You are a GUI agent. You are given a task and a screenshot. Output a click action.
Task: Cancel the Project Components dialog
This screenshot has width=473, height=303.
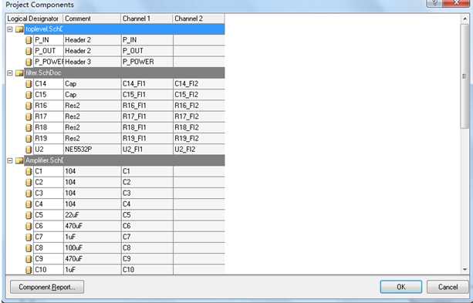[x=448, y=287]
